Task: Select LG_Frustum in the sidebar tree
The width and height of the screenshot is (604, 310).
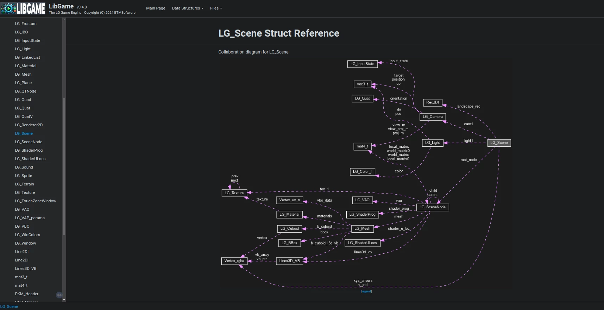Action: [x=26, y=24]
